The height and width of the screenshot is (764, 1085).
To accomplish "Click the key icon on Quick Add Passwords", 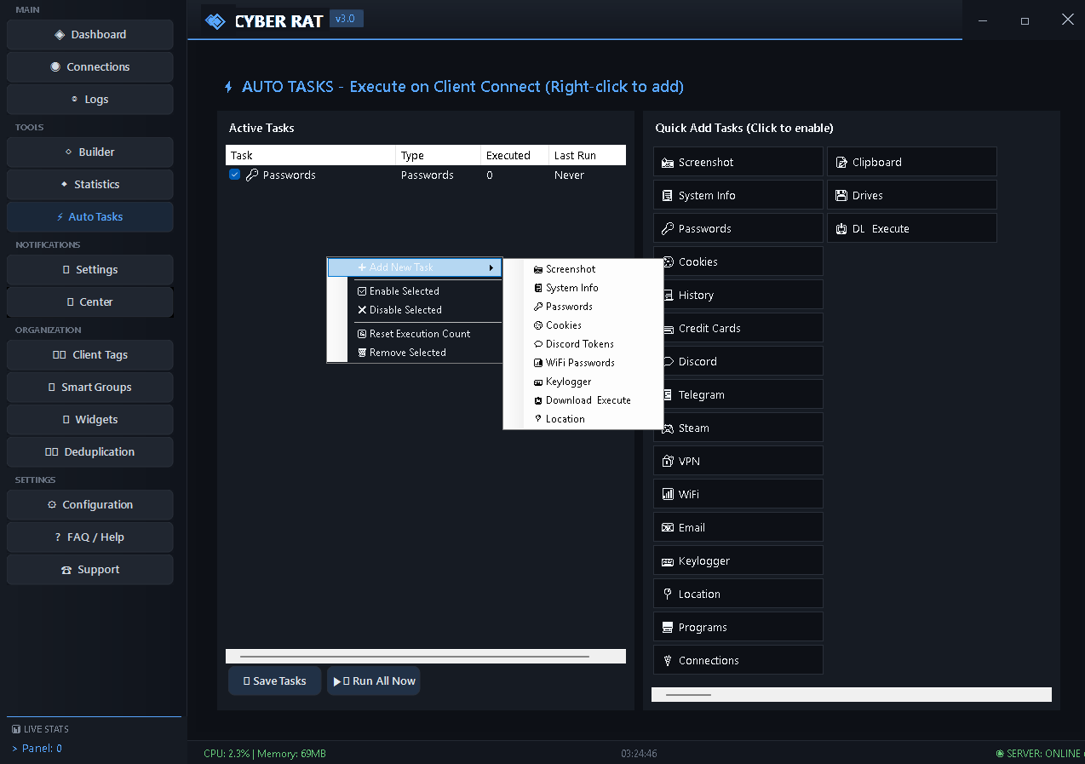I will (x=668, y=229).
